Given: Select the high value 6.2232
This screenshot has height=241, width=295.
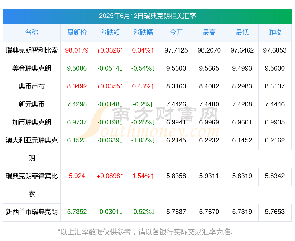Looking at the screenshot, I should (x=209, y=140).
